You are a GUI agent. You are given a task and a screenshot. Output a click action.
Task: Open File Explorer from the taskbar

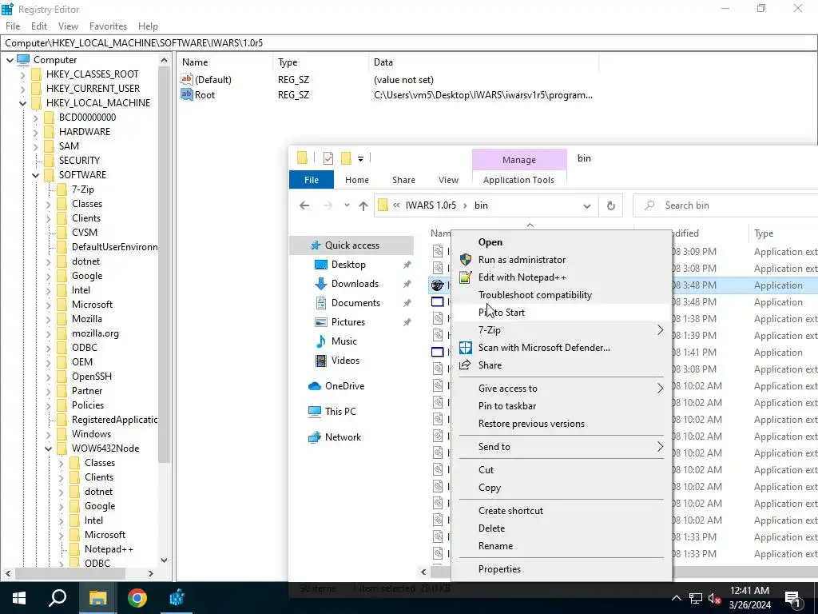97,598
